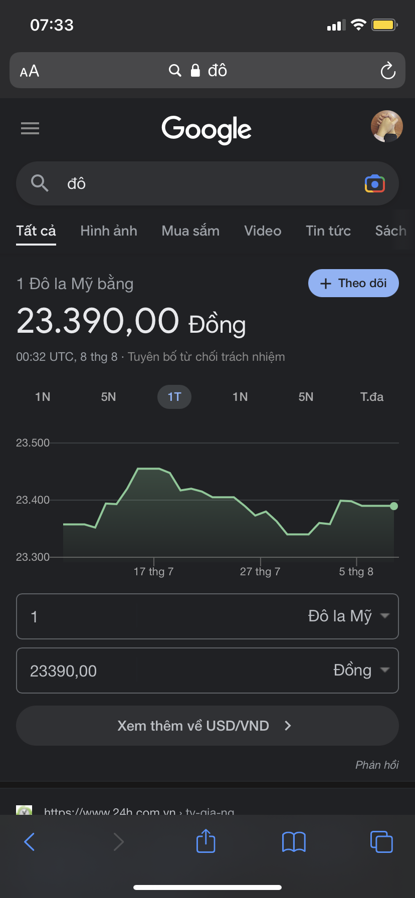Open the Đô la Mỹ currency dropdown

(348, 616)
